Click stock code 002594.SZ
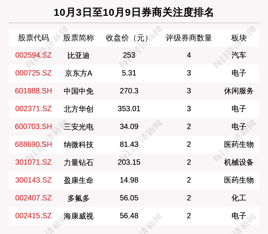 [33, 55]
